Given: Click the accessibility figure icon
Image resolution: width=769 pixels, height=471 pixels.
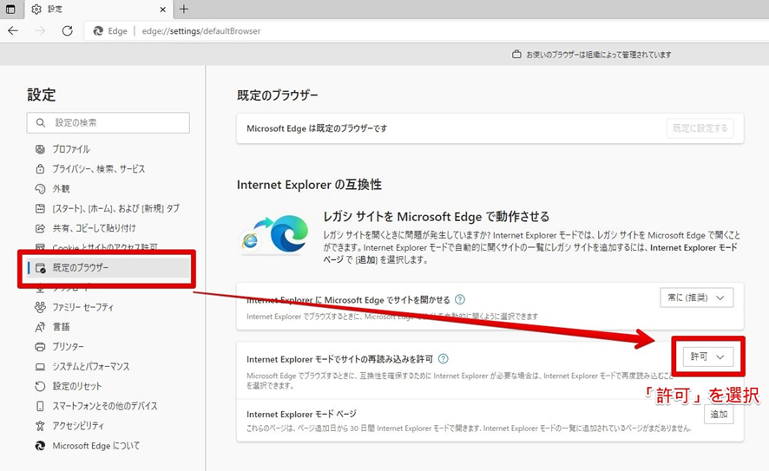Looking at the screenshot, I should pyautogui.click(x=40, y=426).
